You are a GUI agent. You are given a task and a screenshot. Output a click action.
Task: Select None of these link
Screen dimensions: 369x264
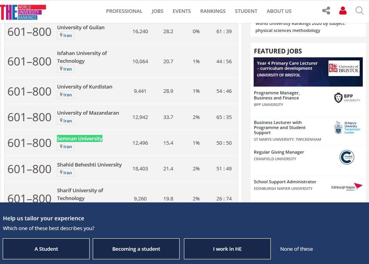coord(297,249)
